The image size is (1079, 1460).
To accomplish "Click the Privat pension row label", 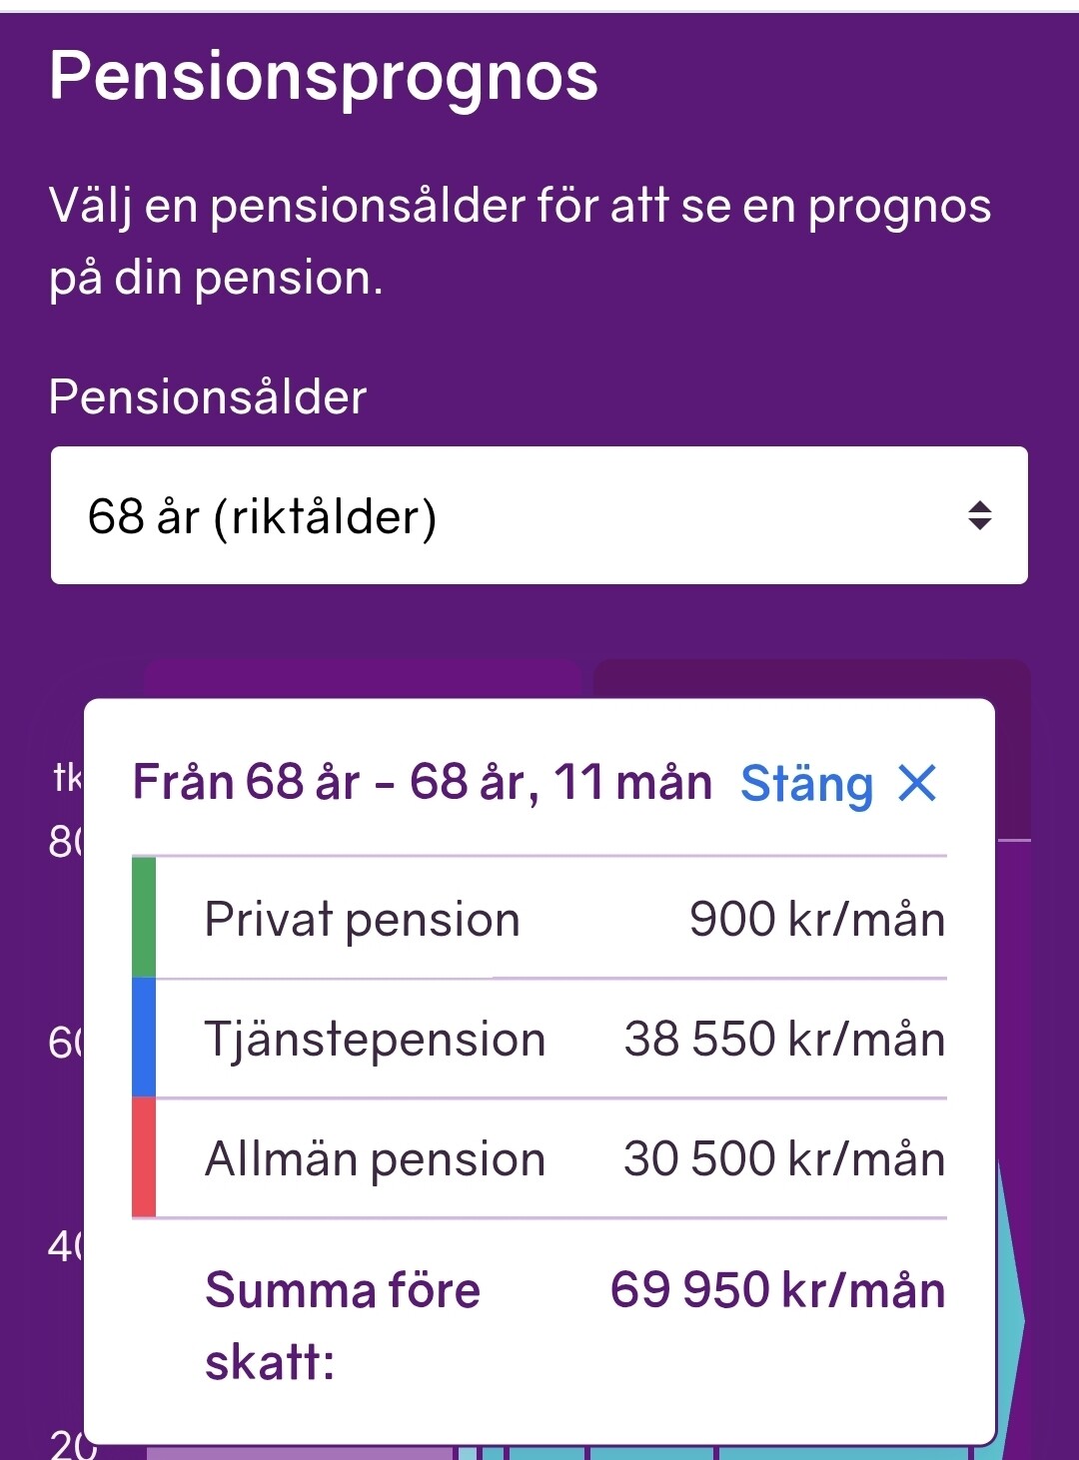I will [362, 920].
